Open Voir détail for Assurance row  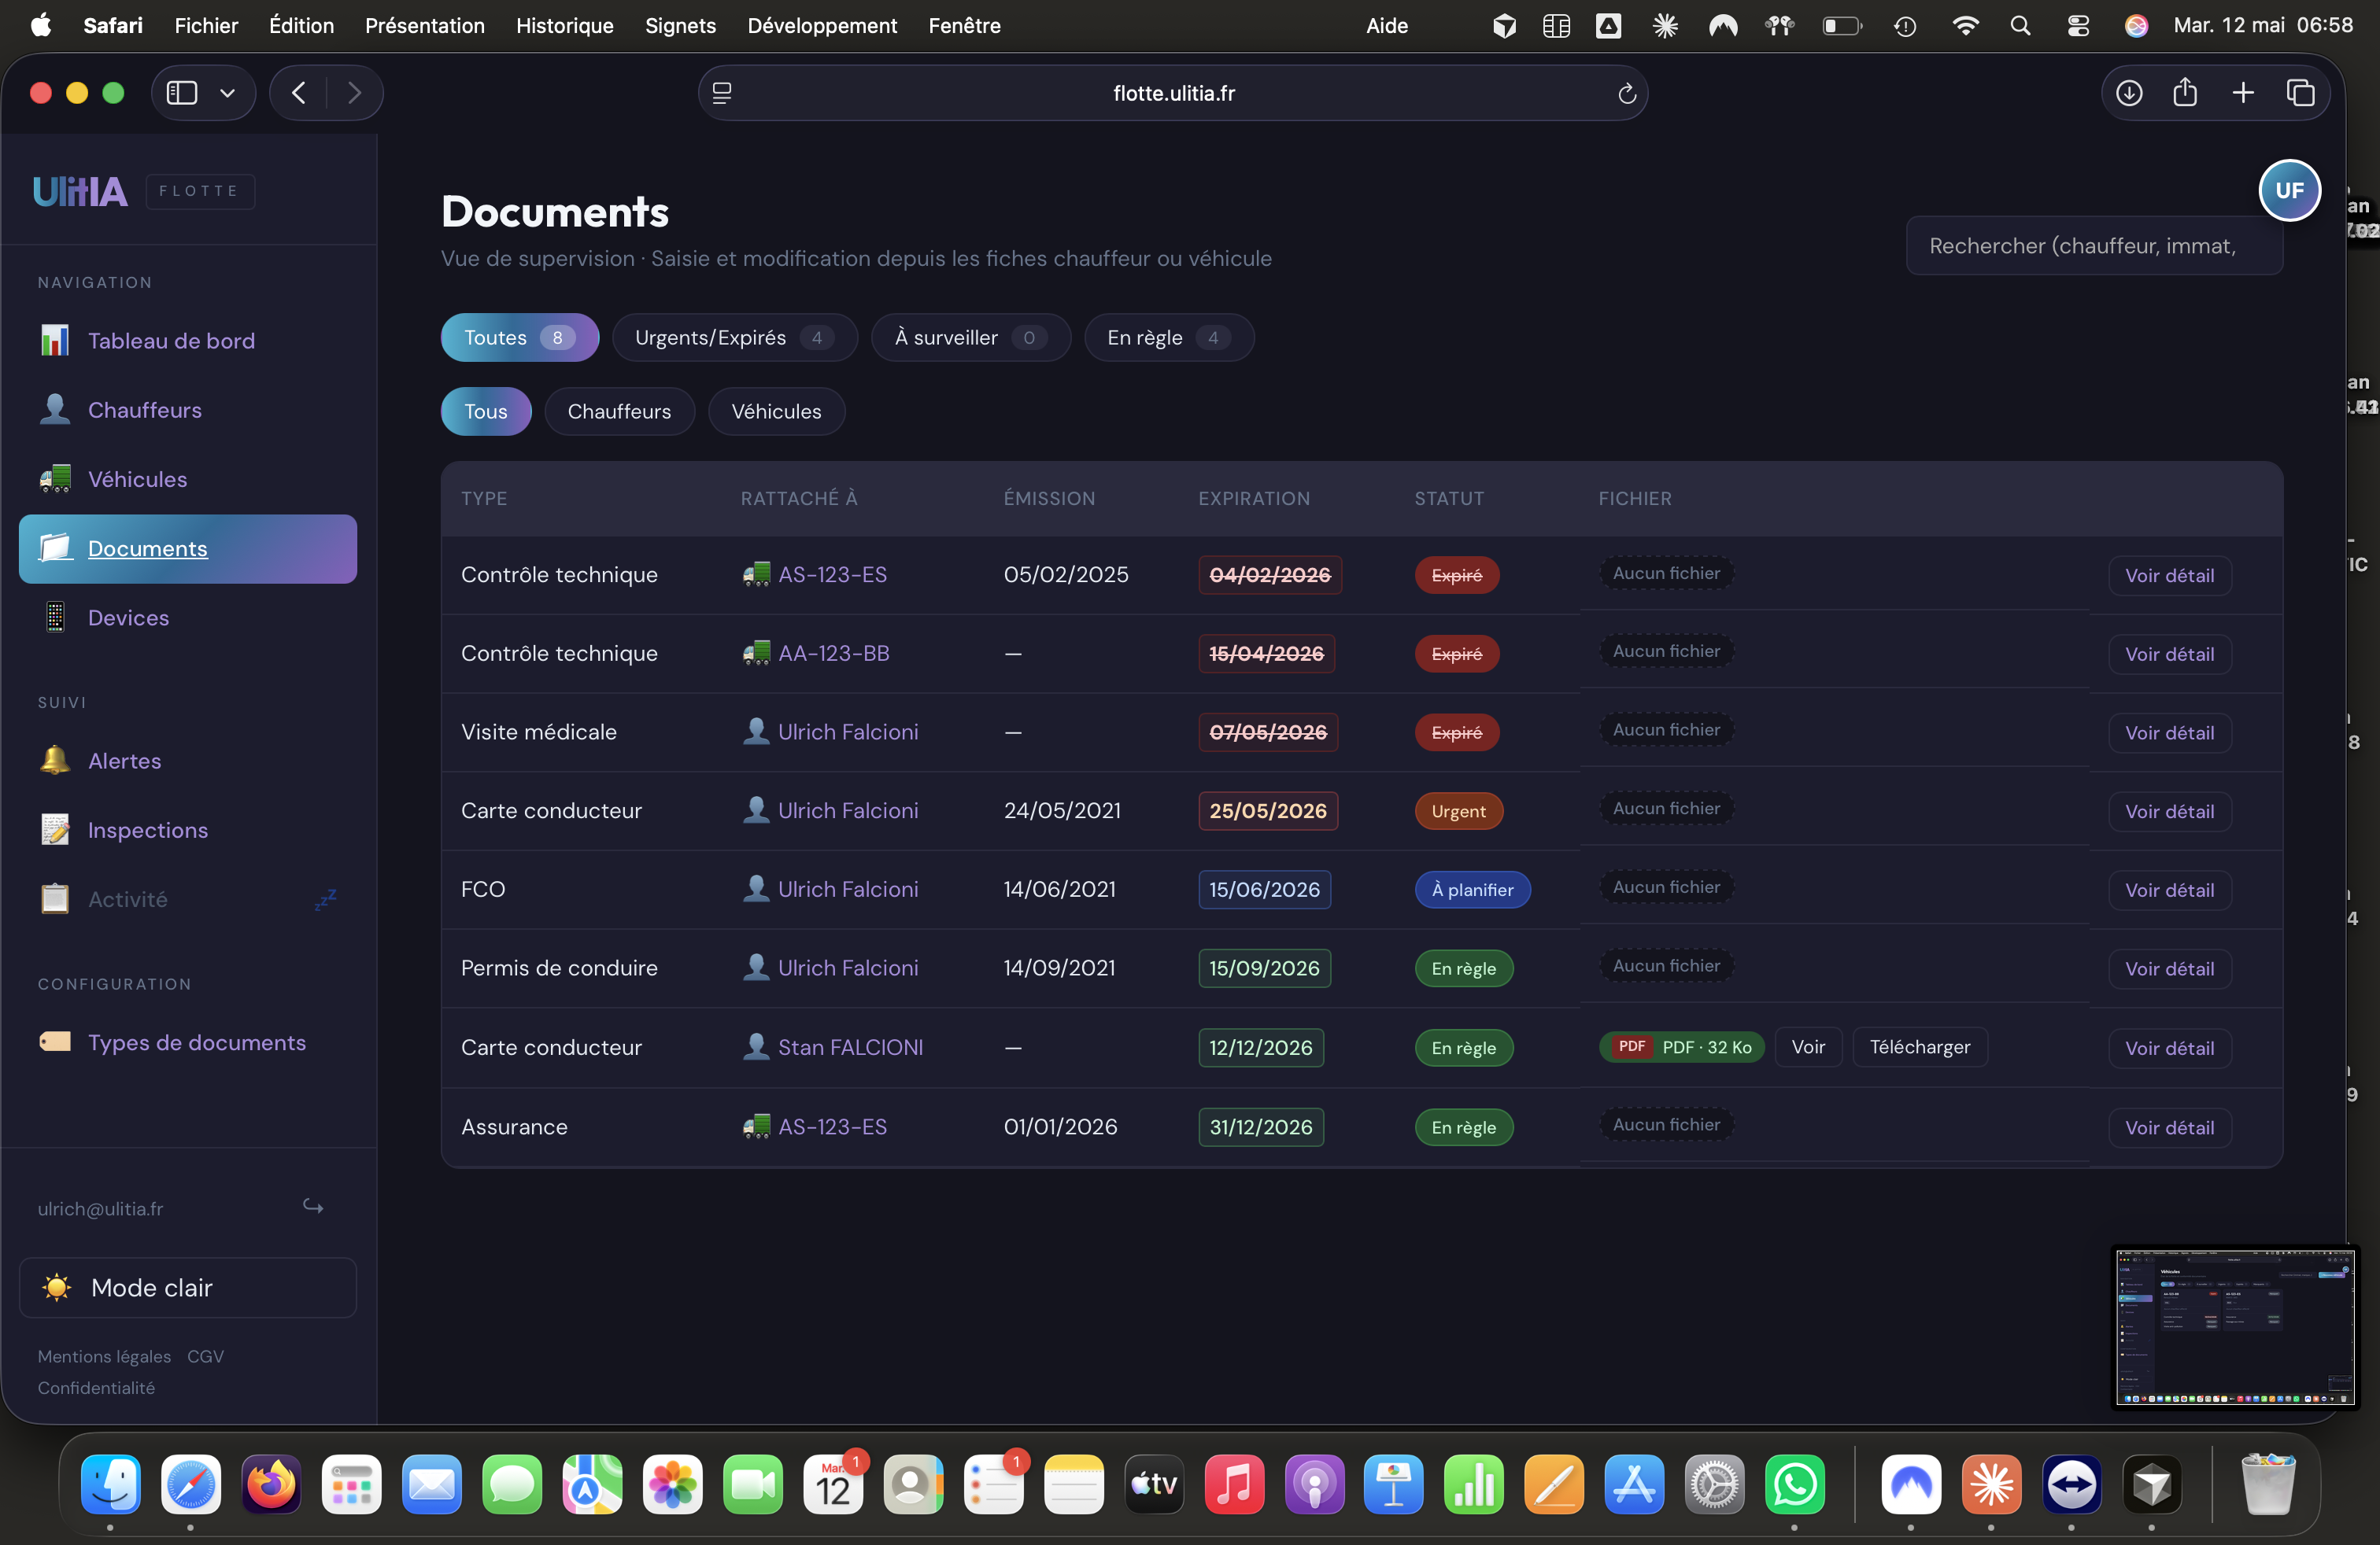(x=2169, y=1128)
